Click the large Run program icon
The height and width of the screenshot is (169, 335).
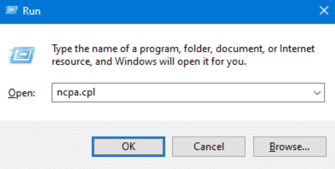[22, 55]
